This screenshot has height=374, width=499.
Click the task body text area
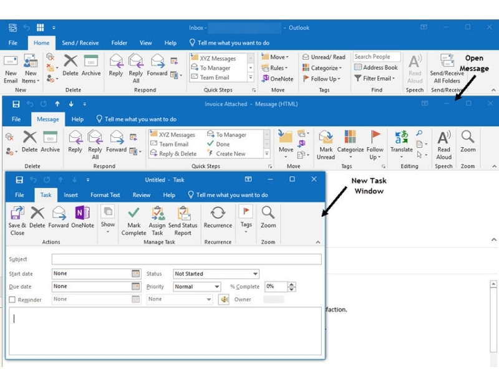point(165,331)
